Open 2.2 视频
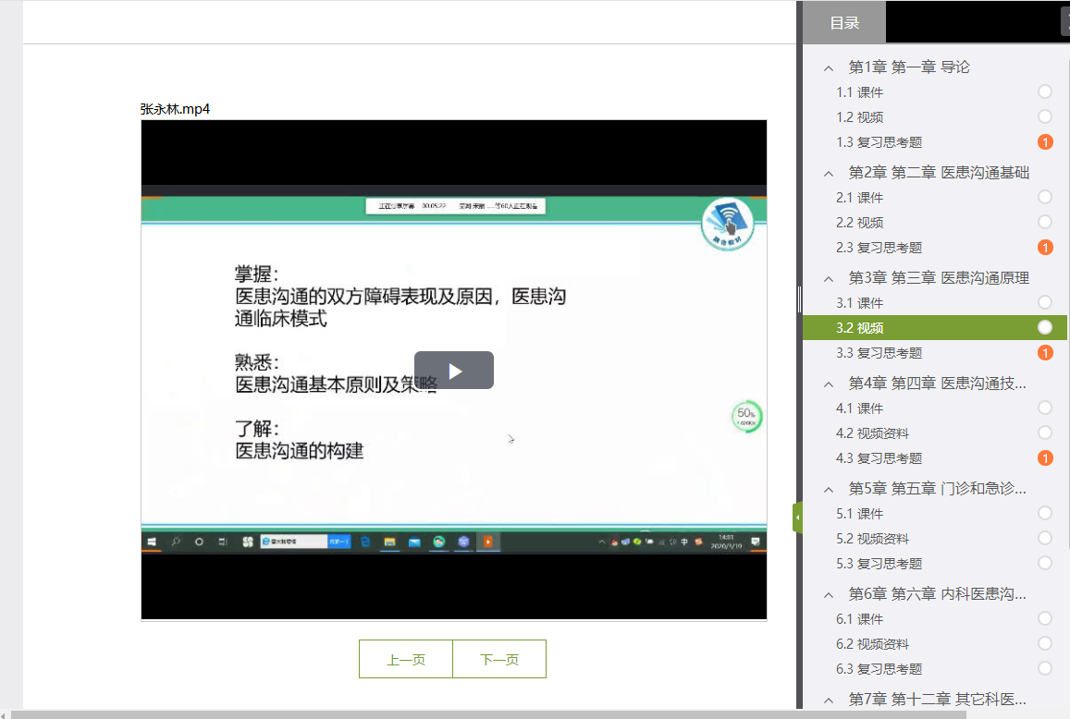 click(859, 223)
